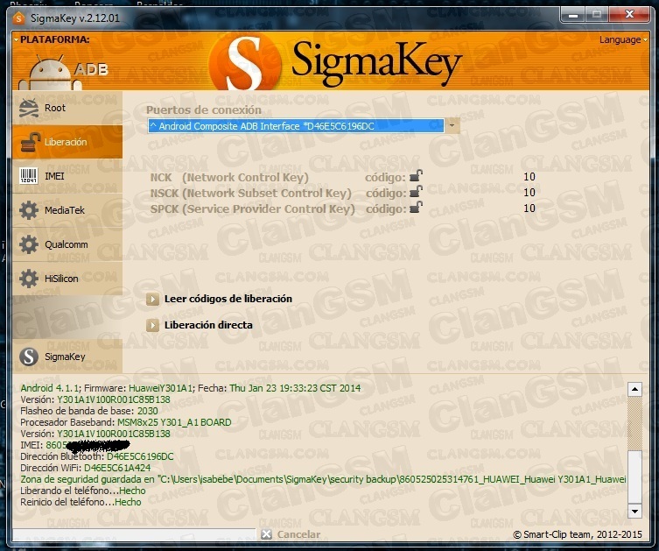659x551 pixels.
Task: Click the NSCK (Network Subset Control Key) label
Action: (x=251, y=193)
